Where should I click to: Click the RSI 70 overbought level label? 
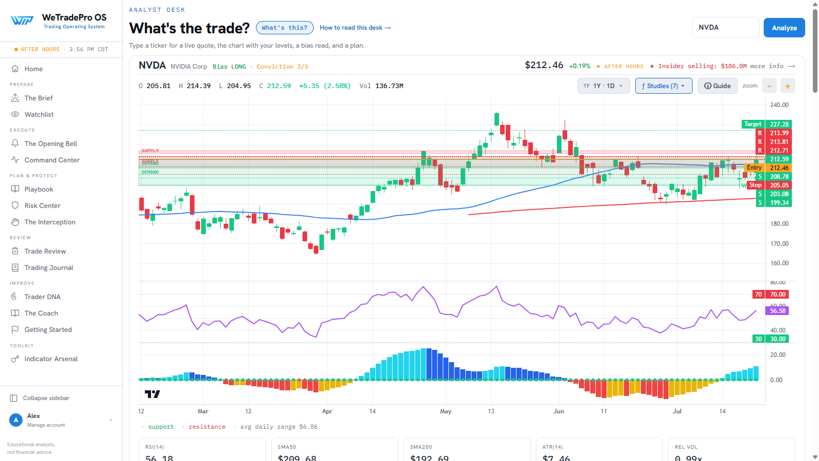[770, 294]
